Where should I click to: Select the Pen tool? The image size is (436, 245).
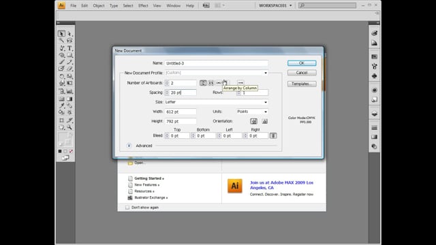[61, 48]
